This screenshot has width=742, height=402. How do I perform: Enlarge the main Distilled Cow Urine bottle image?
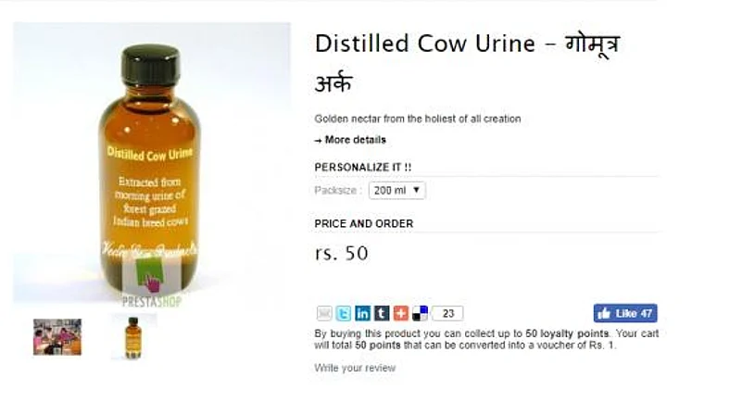tap(152, 162)
